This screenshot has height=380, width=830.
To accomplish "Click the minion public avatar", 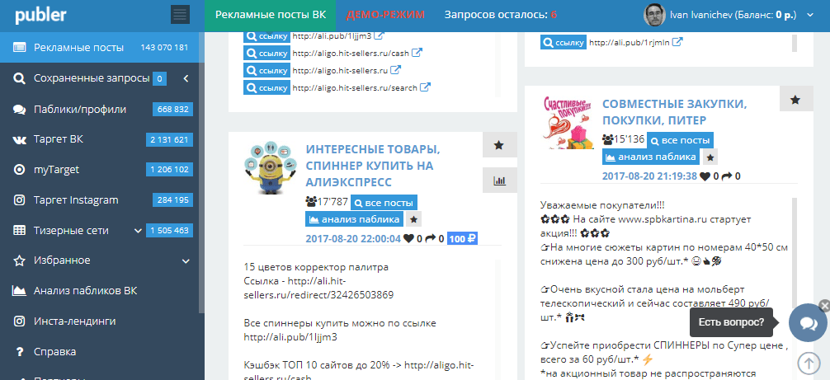I will click(270, 167).
